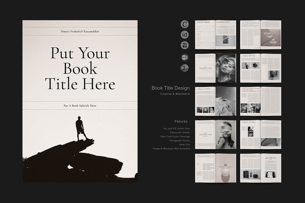This screenshot has width=305, height=203.
Task: Click the Canva "C" icon
Action: point(185,24)
